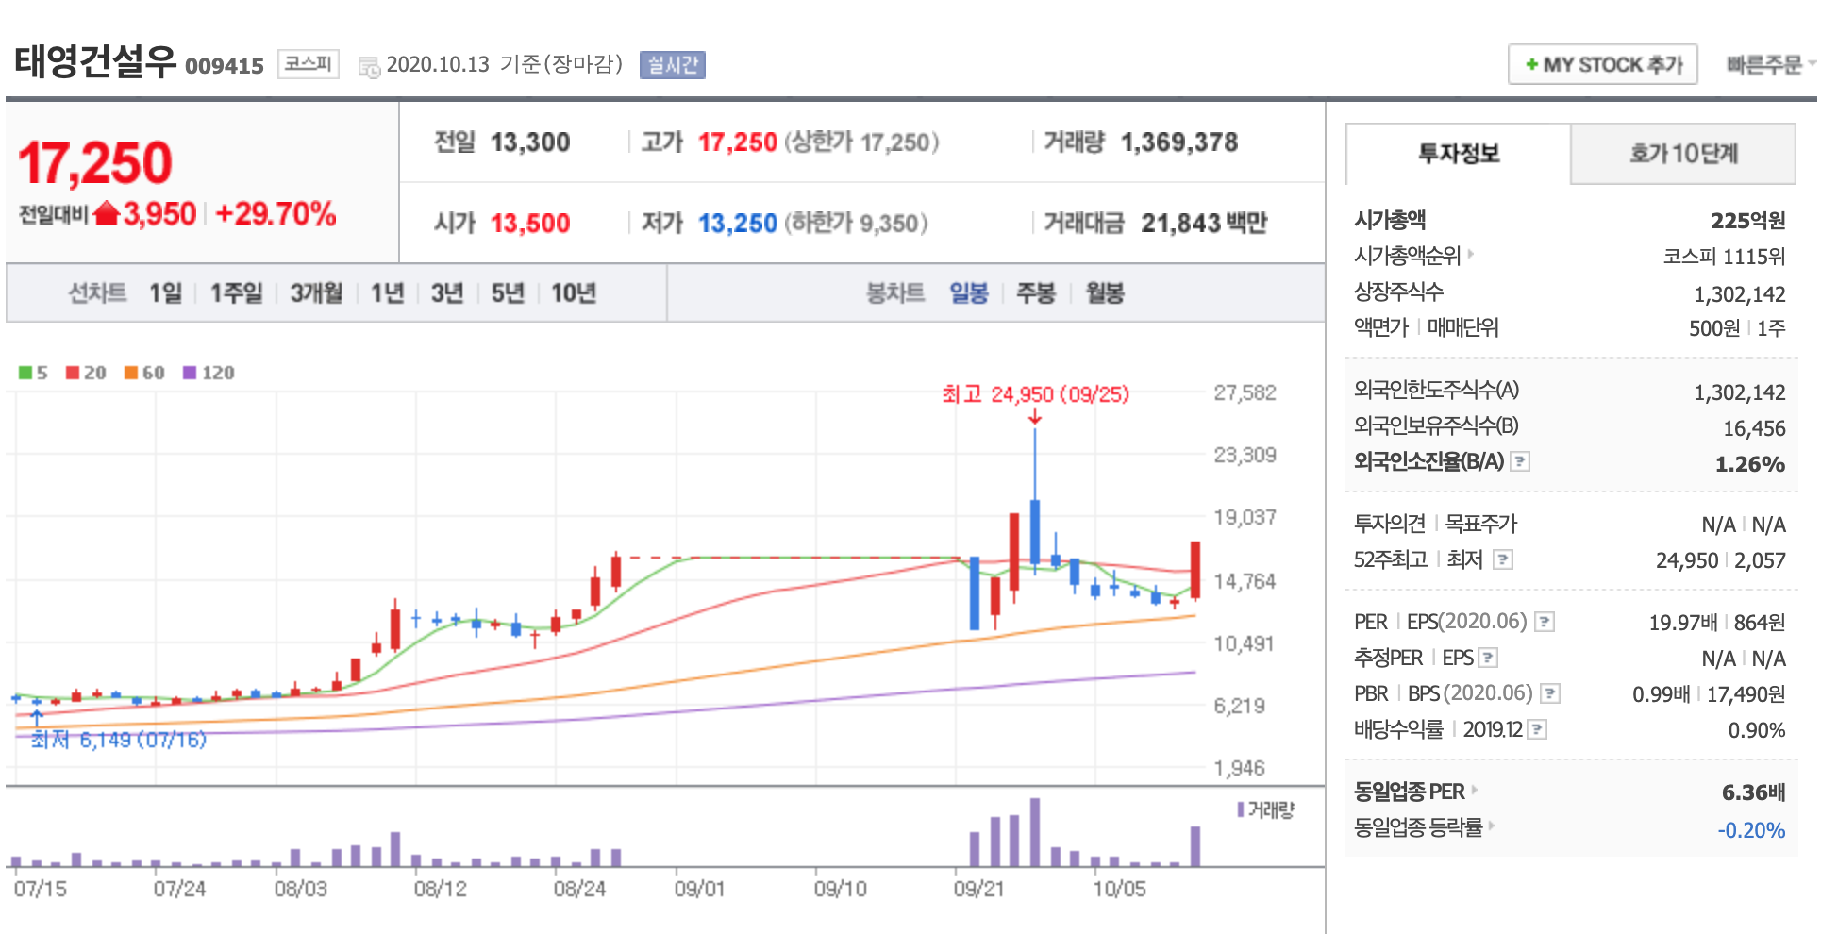Screen dimensions: 1821x934
Task: Select the 월봉 monthly candle chart
Action: 1105,292
